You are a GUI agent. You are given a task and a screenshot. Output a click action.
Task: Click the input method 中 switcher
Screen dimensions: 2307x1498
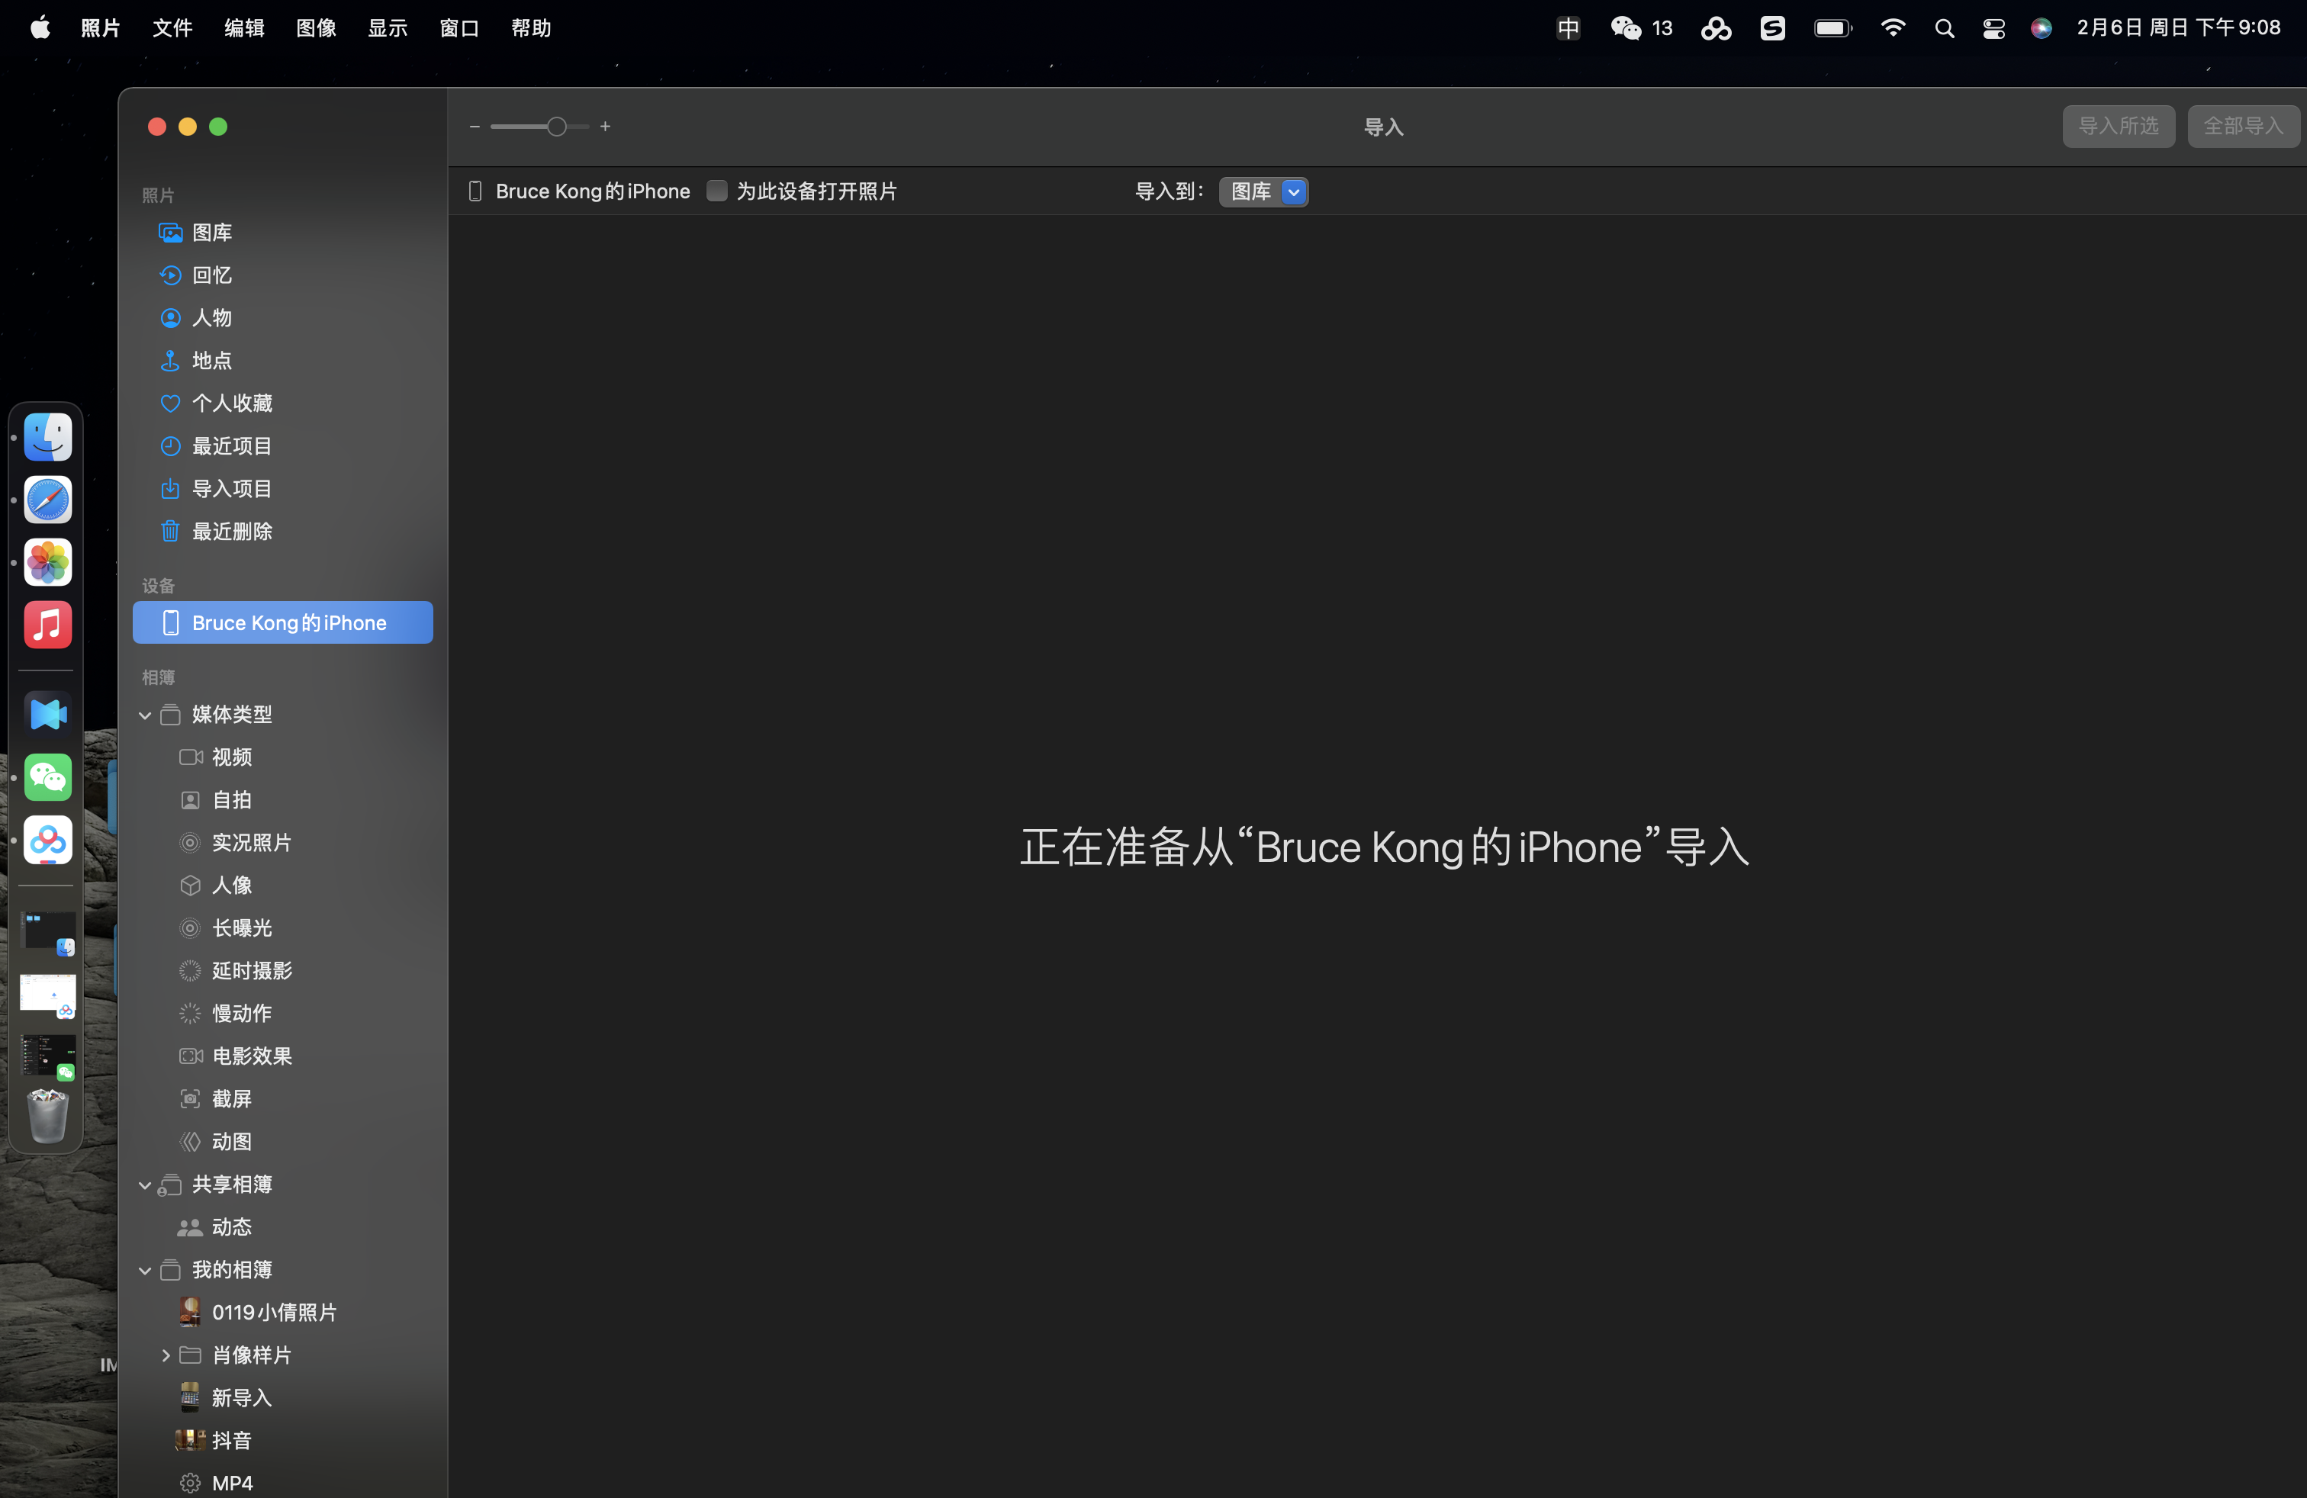(x=1568, y=28)
